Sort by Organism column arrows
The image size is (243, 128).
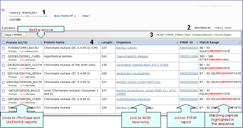pyautogui.click(x=177, y=42)
